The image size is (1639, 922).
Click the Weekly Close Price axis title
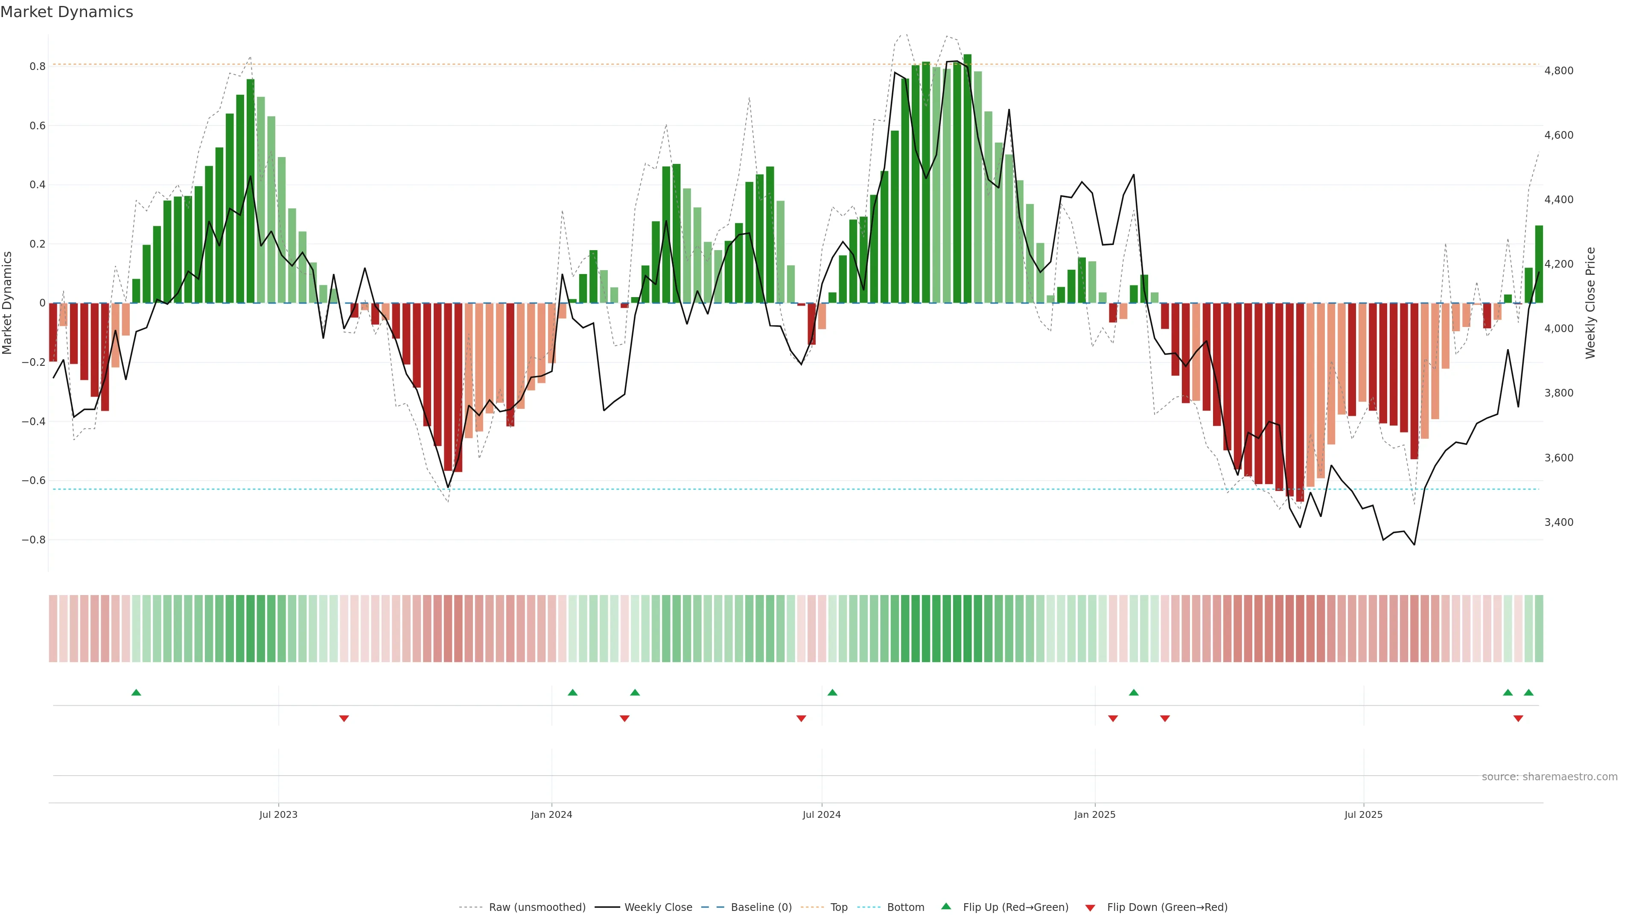[1591, 303]
